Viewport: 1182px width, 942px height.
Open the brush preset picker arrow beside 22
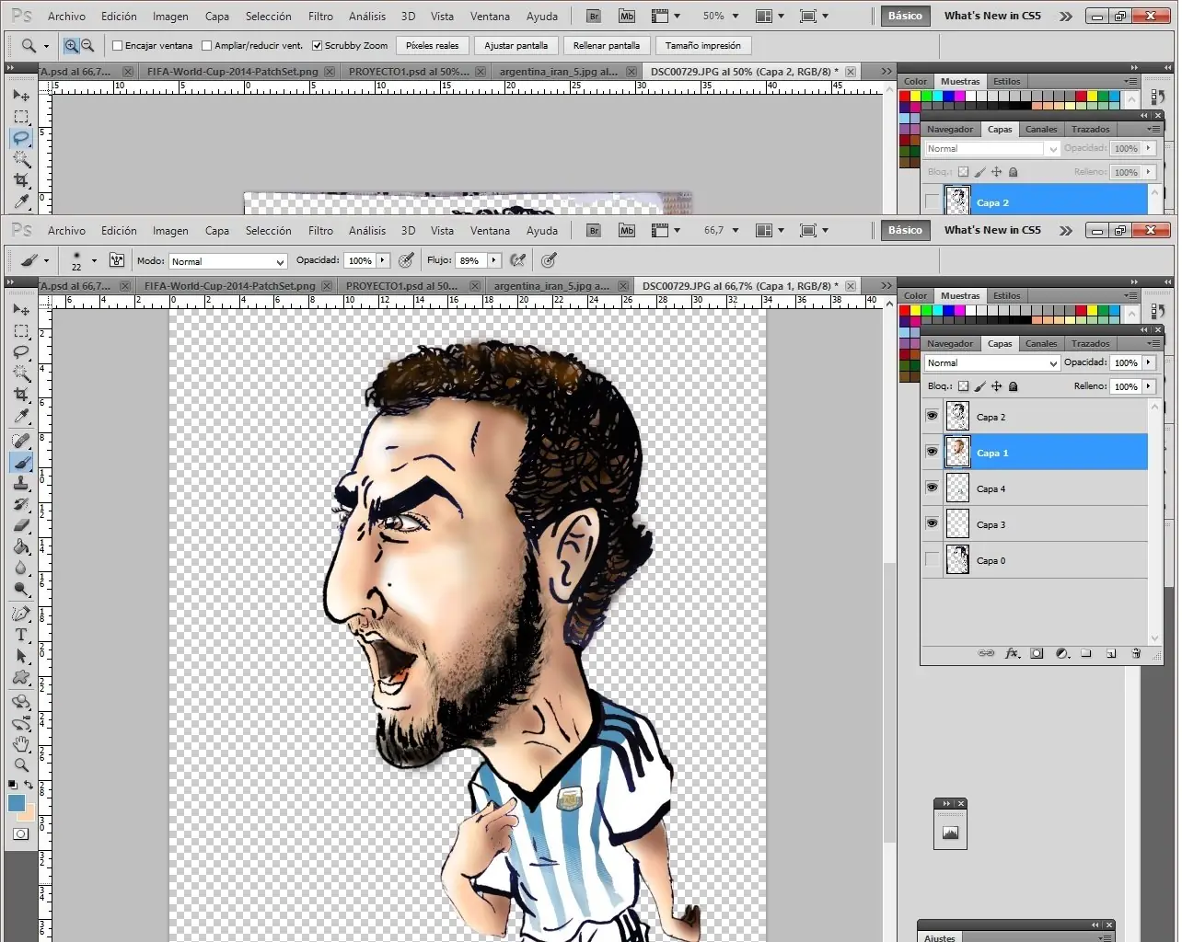[94, 260]
